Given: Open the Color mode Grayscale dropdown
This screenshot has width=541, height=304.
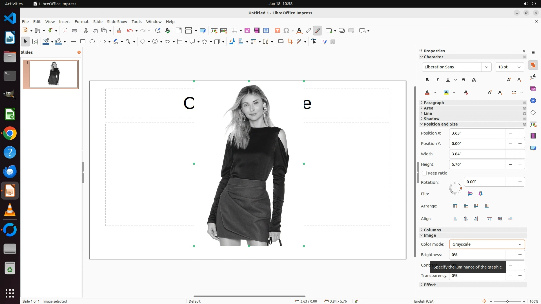Looking at the screenshot, I should pos(487,244).
